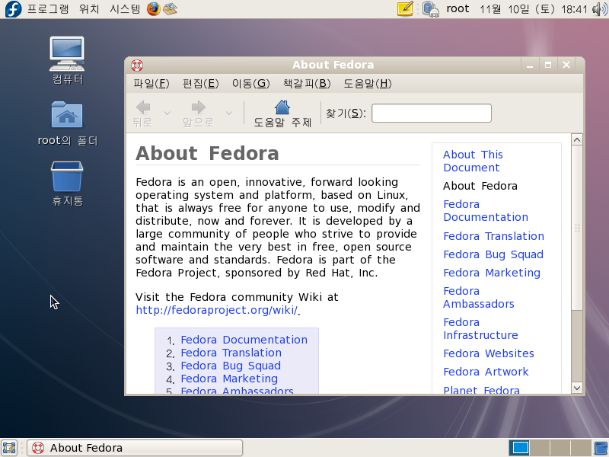Open Fedora Documentation link in numbered list

(244, 340)
